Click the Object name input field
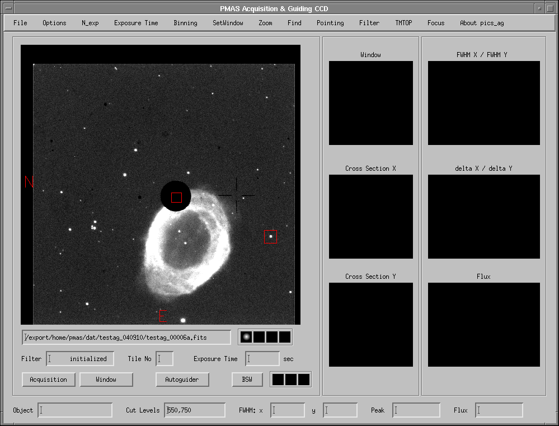Screen dimensions: 559x426 point(75,410)
